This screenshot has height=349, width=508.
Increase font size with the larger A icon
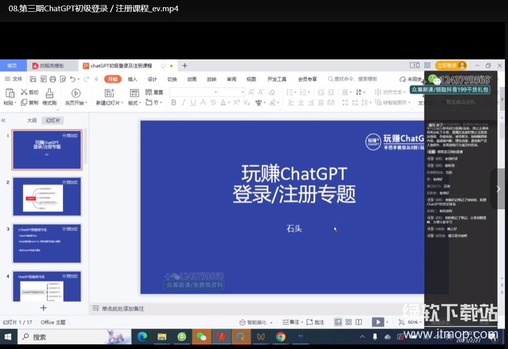[251, 92]
